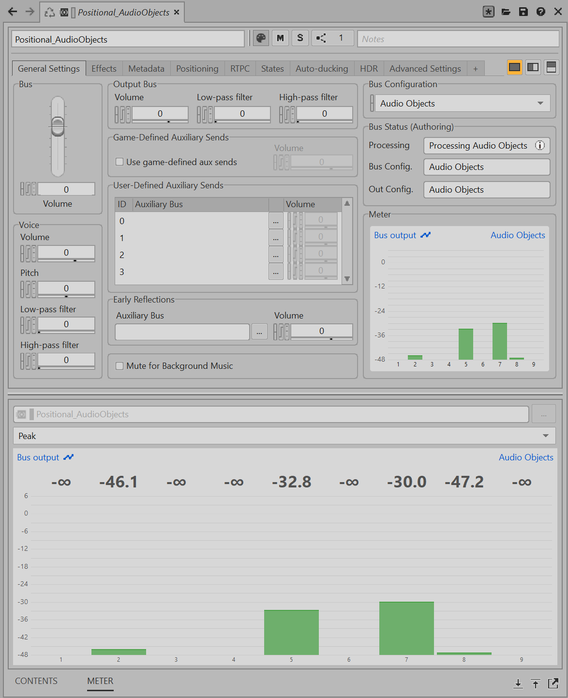The image size is (568, 698).
Task: Toggle the Mute (M) button
Action: [x=280, y=38]
